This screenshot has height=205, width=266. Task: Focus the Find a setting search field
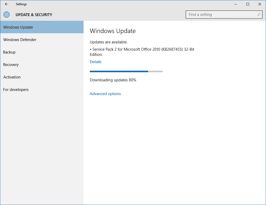[224, 15]
